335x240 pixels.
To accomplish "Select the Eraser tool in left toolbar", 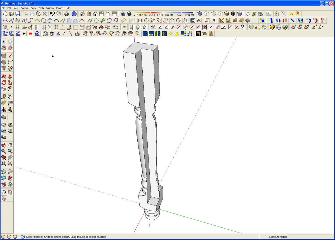I will point(10,48).
